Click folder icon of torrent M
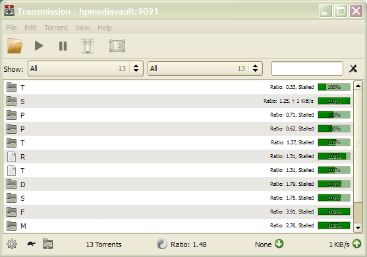 [x=11, y=225]
